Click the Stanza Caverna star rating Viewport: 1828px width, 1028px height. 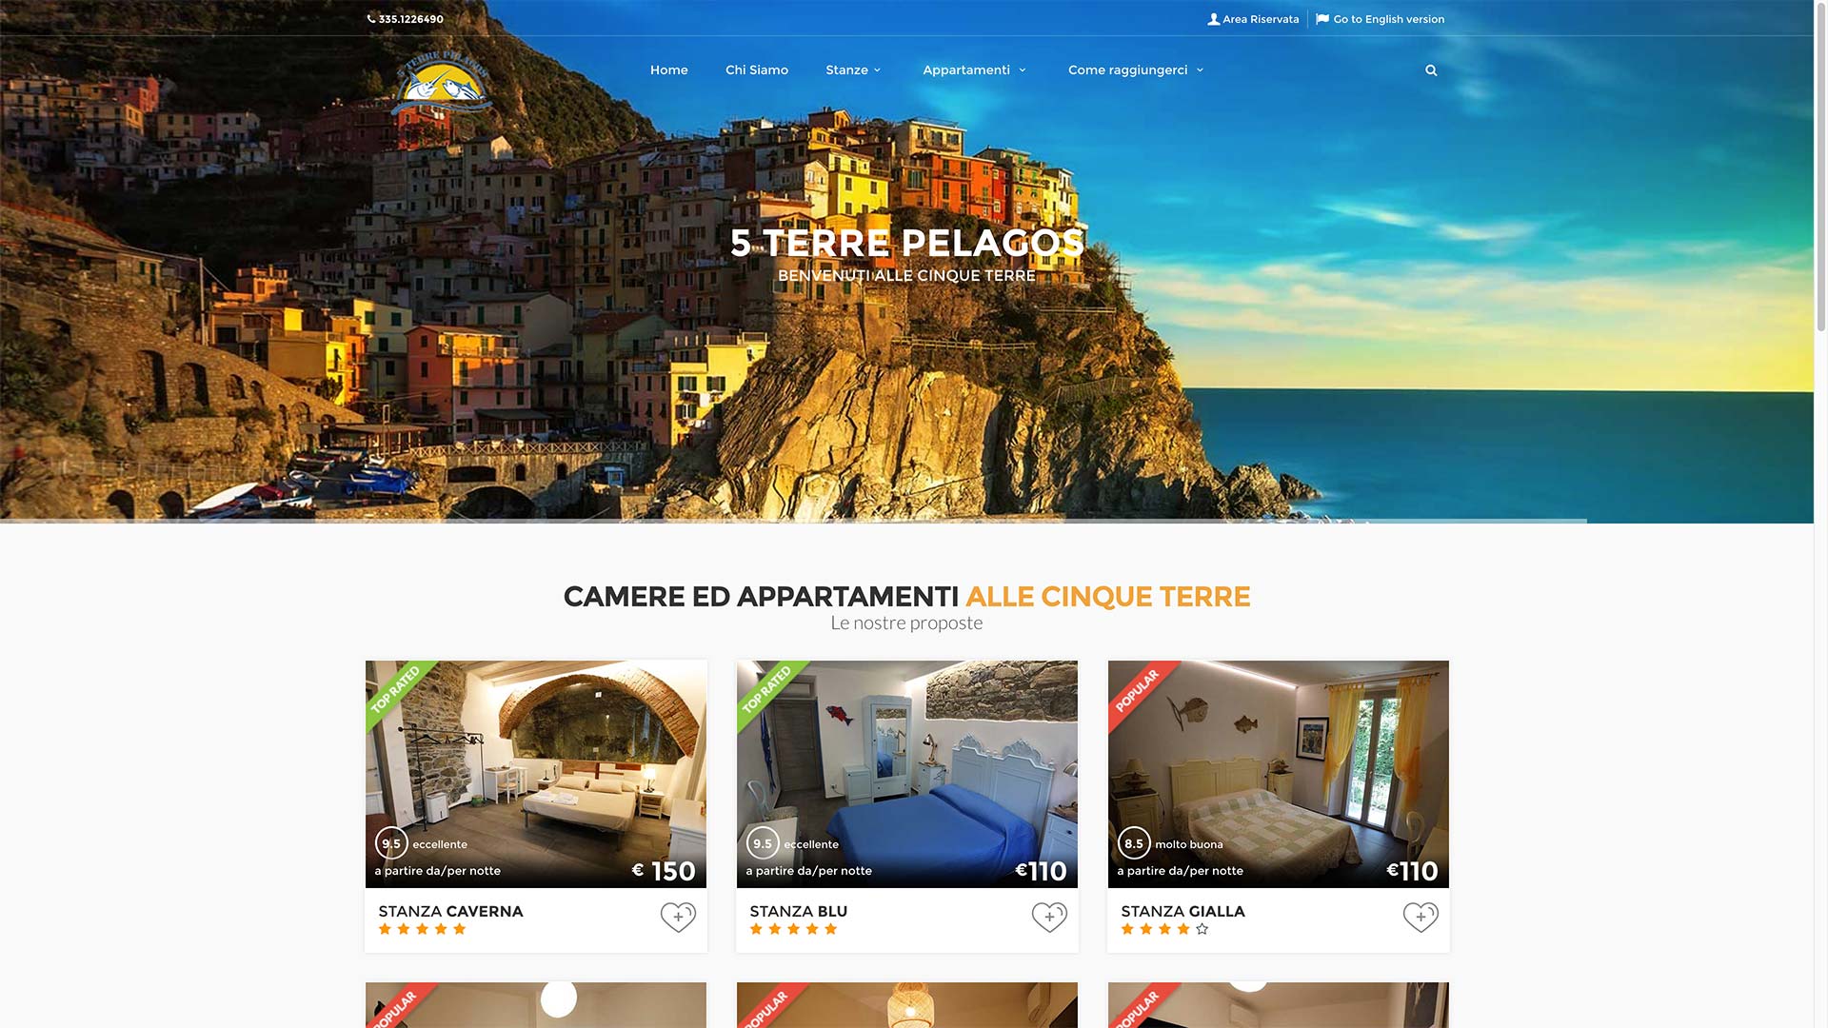[422, 929]
